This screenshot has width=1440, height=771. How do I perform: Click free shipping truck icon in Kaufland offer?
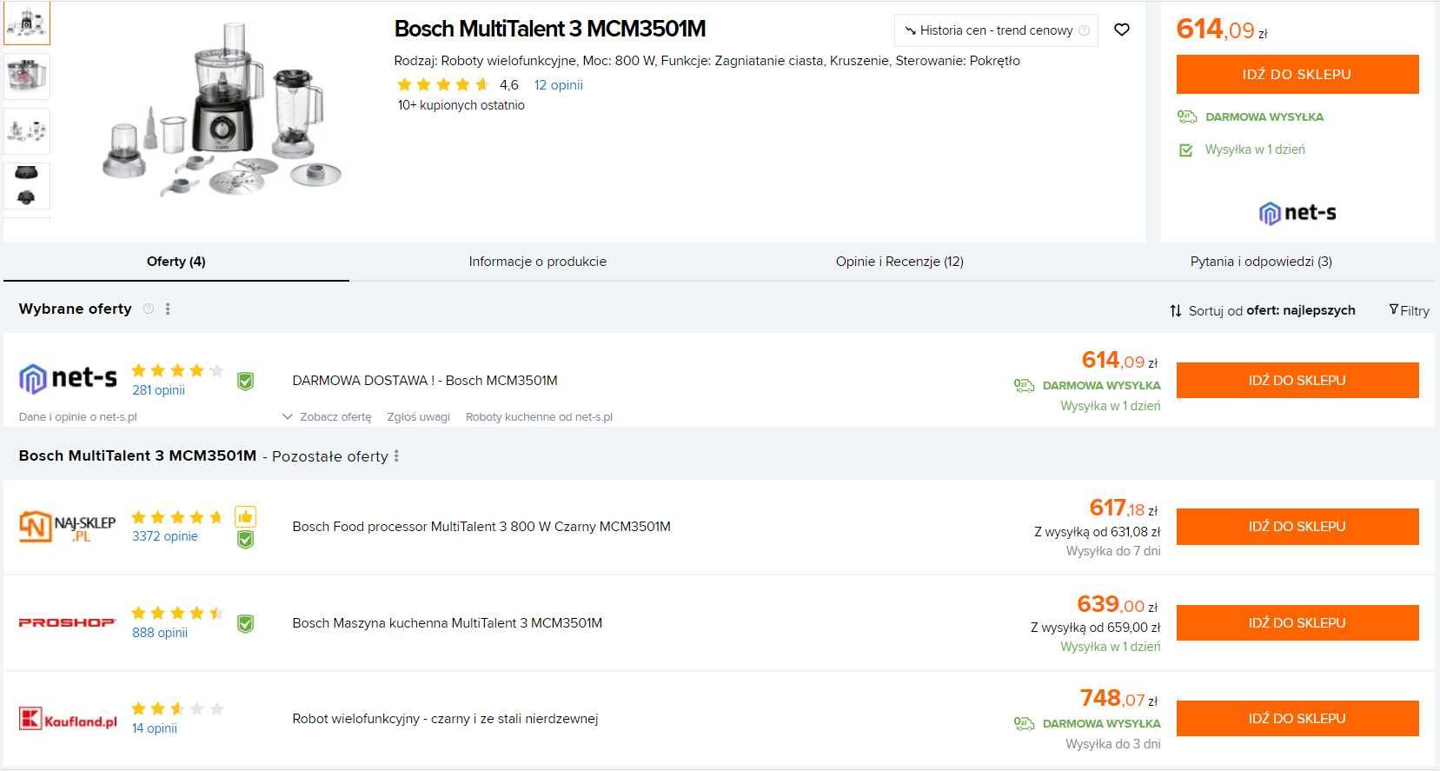(x=1024, y=723)
